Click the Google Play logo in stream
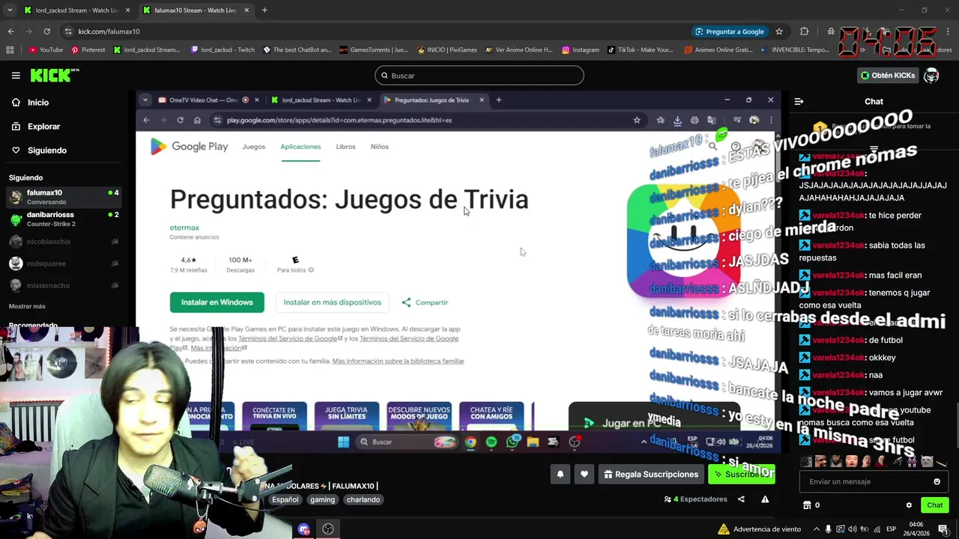The image size is (959, 539). [189, 147]
